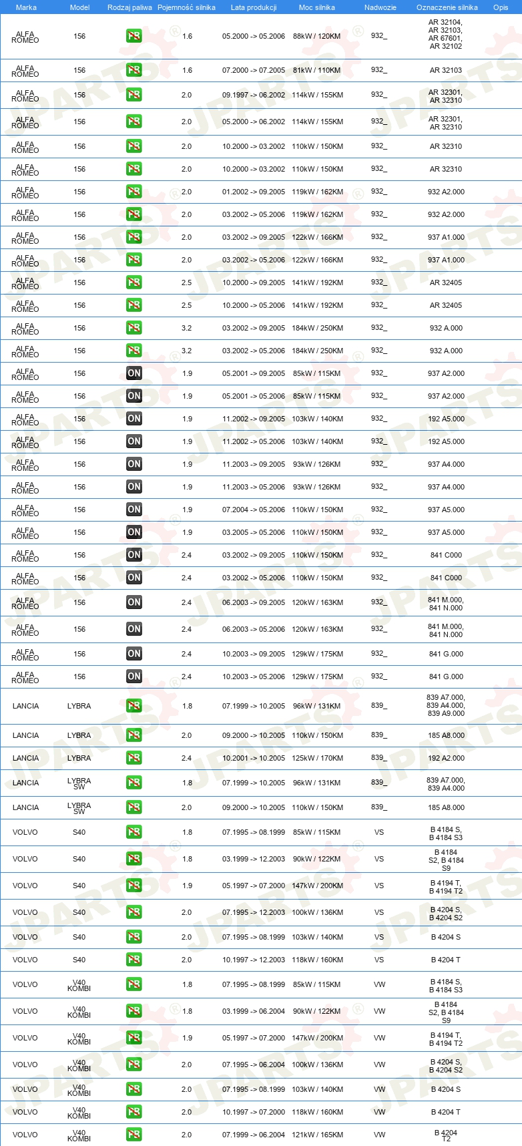Click the Oznaczenie silnika header
This screenshot has height=1146, width=522.
coord(447,7)
